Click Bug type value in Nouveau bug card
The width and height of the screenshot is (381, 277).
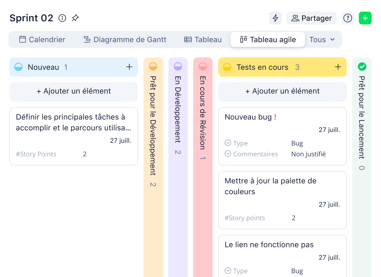(297, 143)
